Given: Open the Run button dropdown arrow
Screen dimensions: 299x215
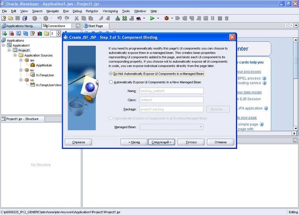Looking at the screenshot, I should [158, 18].
